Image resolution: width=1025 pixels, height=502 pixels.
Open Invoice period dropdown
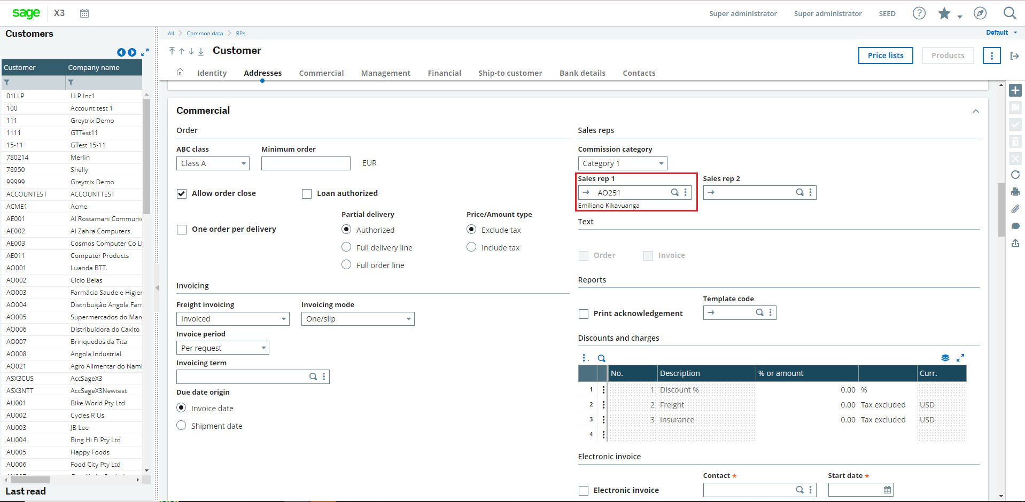coord(222,348)
